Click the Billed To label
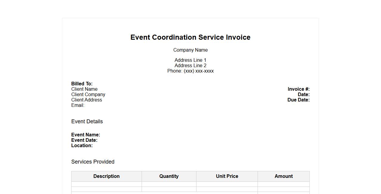This screenshot has height=194, width=381. point(82,84)
